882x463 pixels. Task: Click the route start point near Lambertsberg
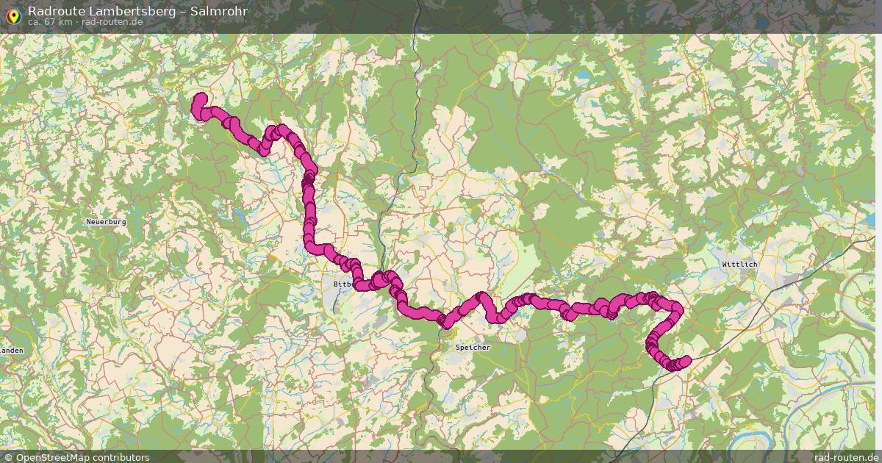(x=201, y=98)
